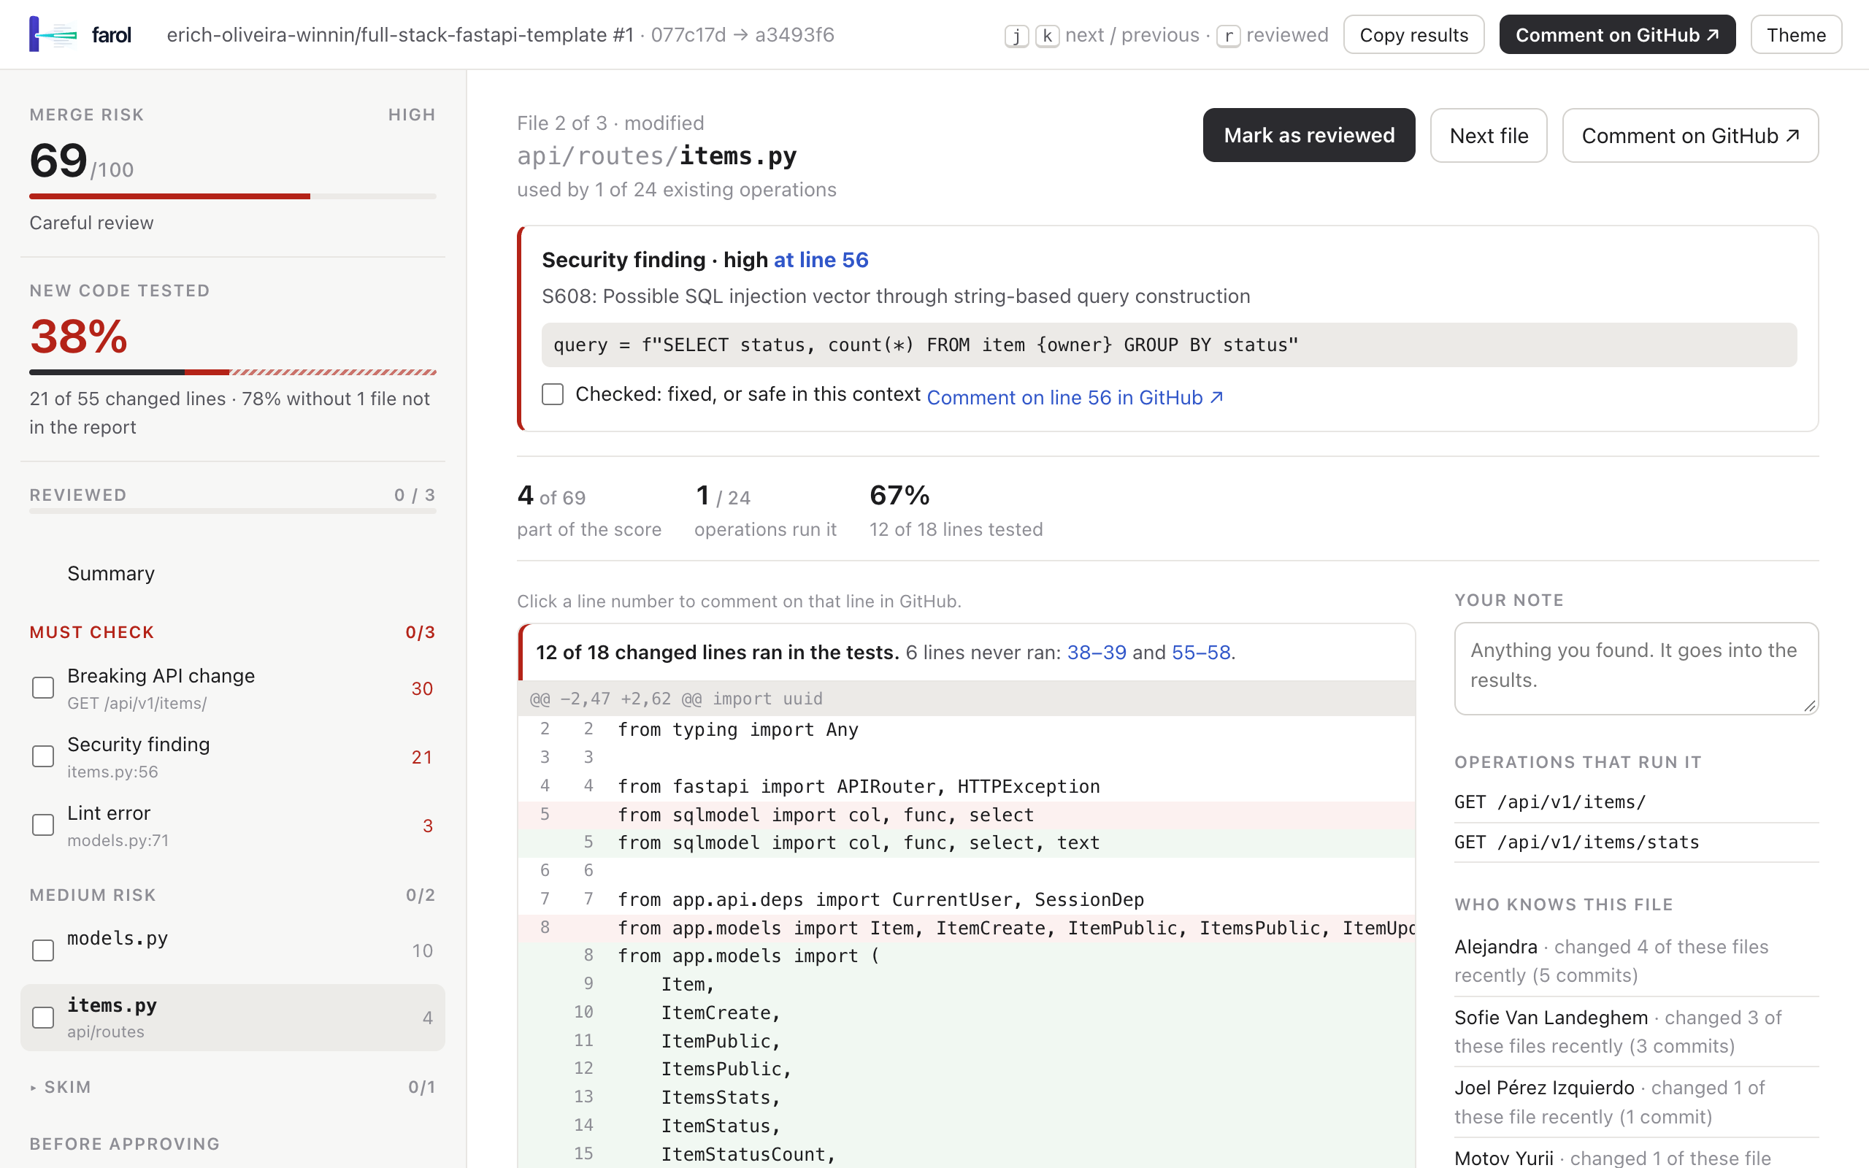Click contributor Joel Pérez Izquierdo

[1544, 1088]
